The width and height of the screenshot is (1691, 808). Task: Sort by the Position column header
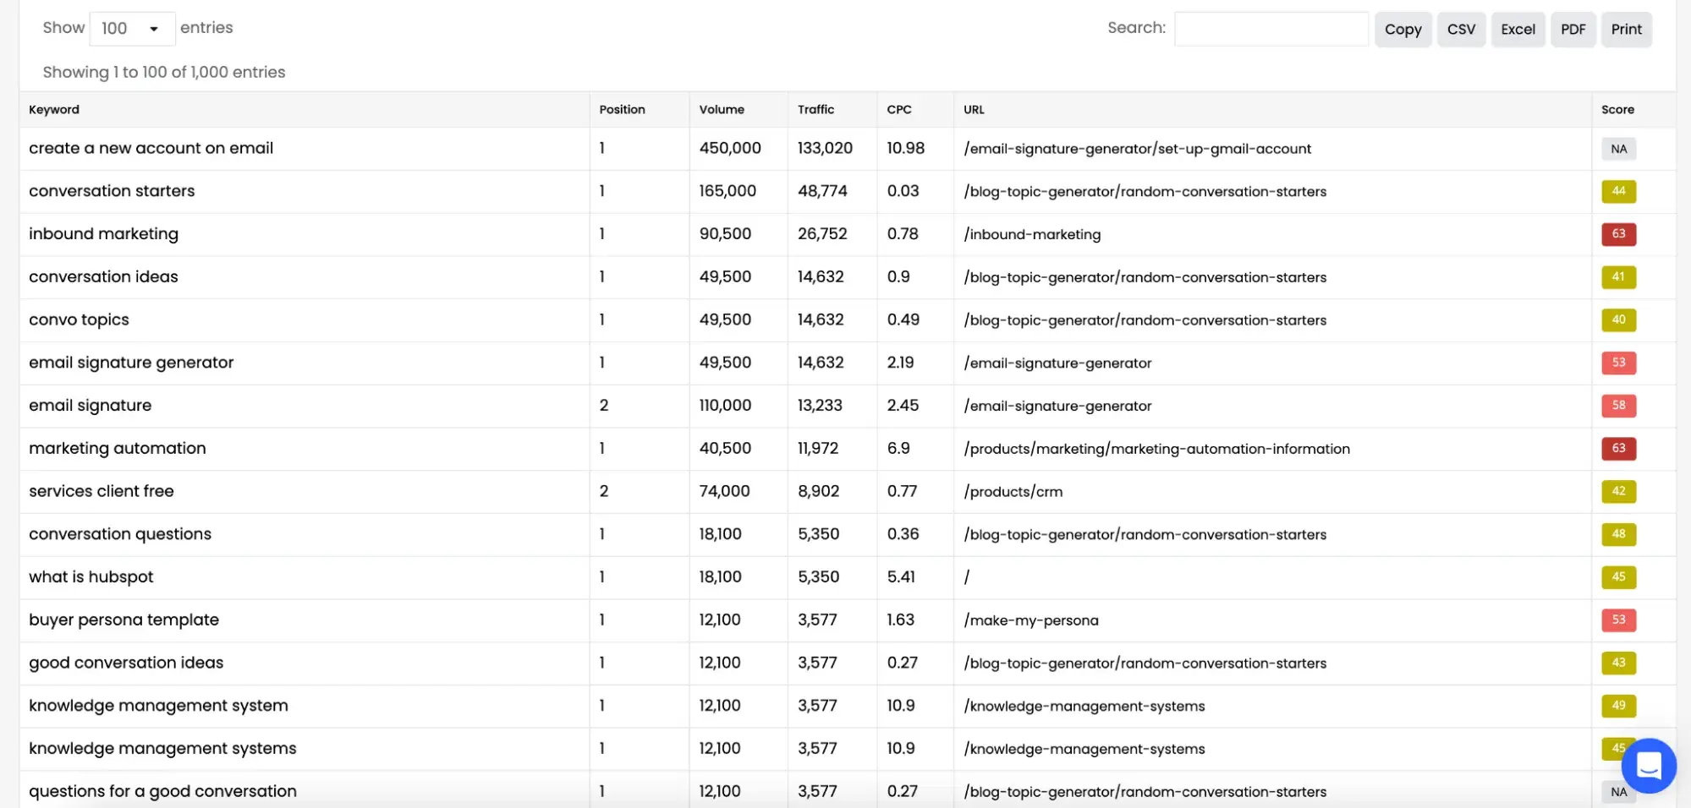622,110
